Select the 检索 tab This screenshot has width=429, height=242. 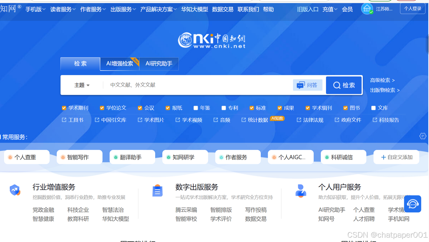(80, 64)
